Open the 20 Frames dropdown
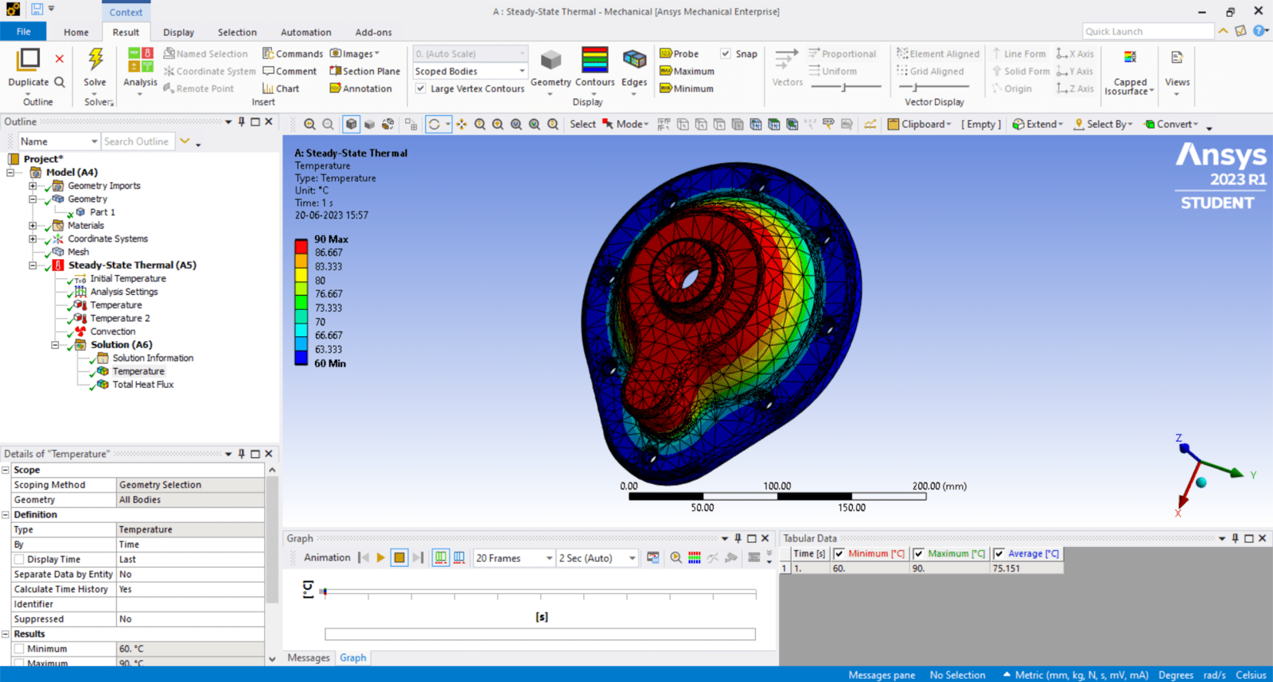 point(514,558)
